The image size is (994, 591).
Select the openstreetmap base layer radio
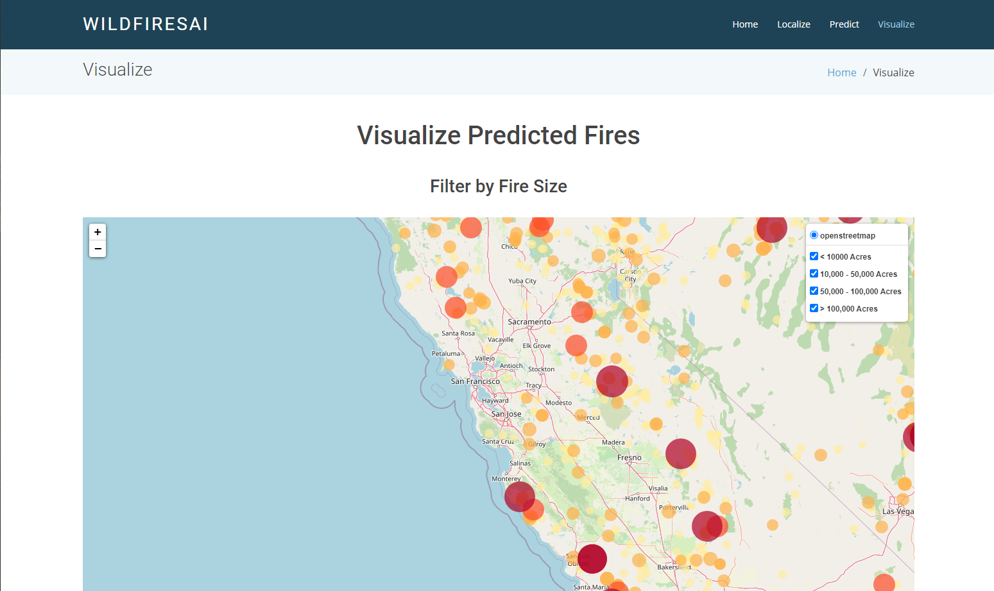pyautogui.click(x=814, y=235)
